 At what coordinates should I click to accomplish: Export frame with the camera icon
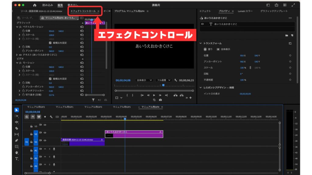tap(160, 100)
